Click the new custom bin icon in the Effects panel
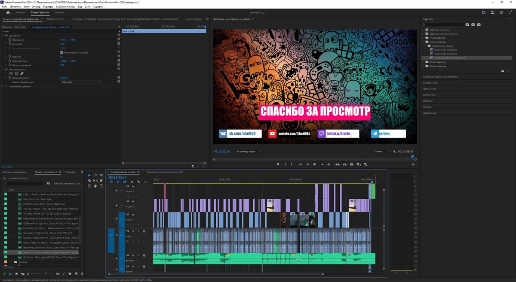 pyautogui.click(x=503, y=71)
